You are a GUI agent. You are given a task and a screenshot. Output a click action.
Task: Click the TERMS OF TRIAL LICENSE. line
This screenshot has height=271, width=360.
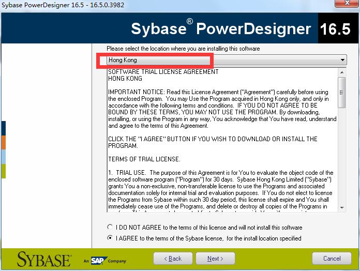(x=144, y=159)
